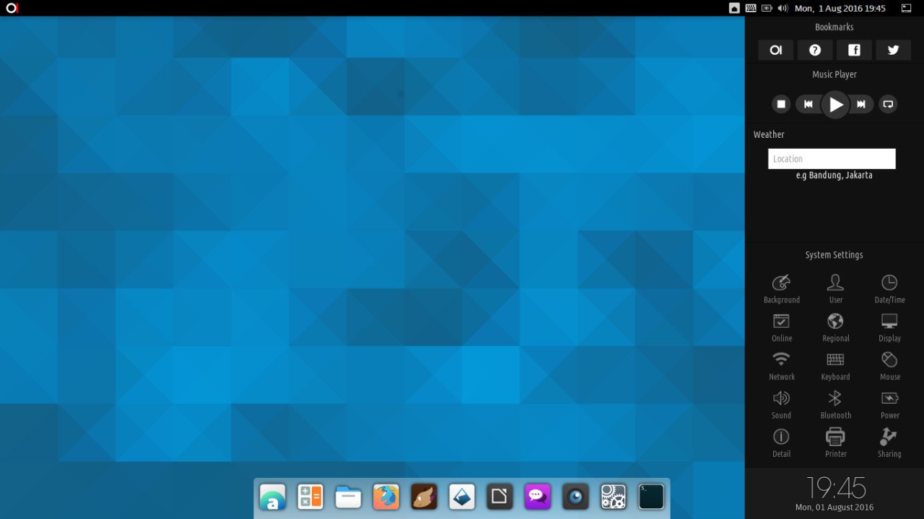
Task: Open the BlankOn menu logo in top-left corner
Action: pos(11,8)
